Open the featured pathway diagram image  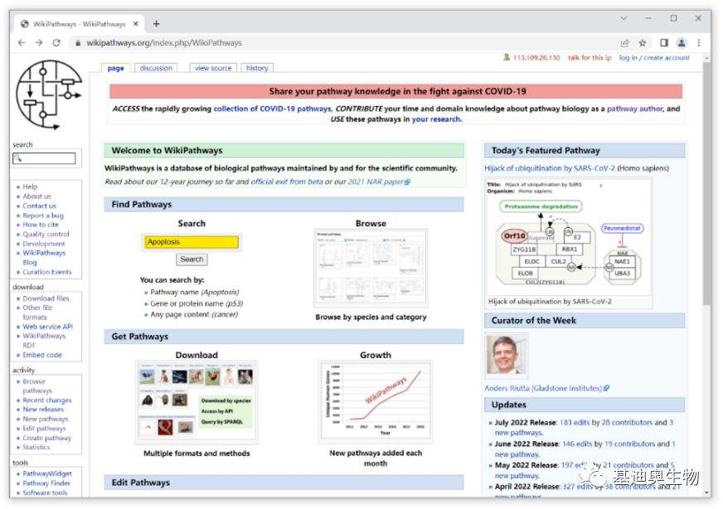click(568, 237)
